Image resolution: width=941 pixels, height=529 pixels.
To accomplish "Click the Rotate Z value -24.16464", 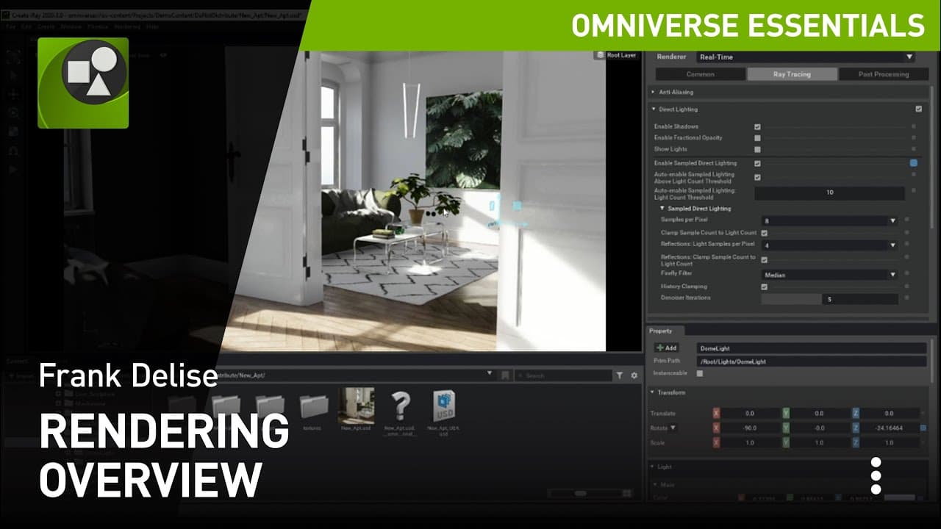I will [889, 428].
